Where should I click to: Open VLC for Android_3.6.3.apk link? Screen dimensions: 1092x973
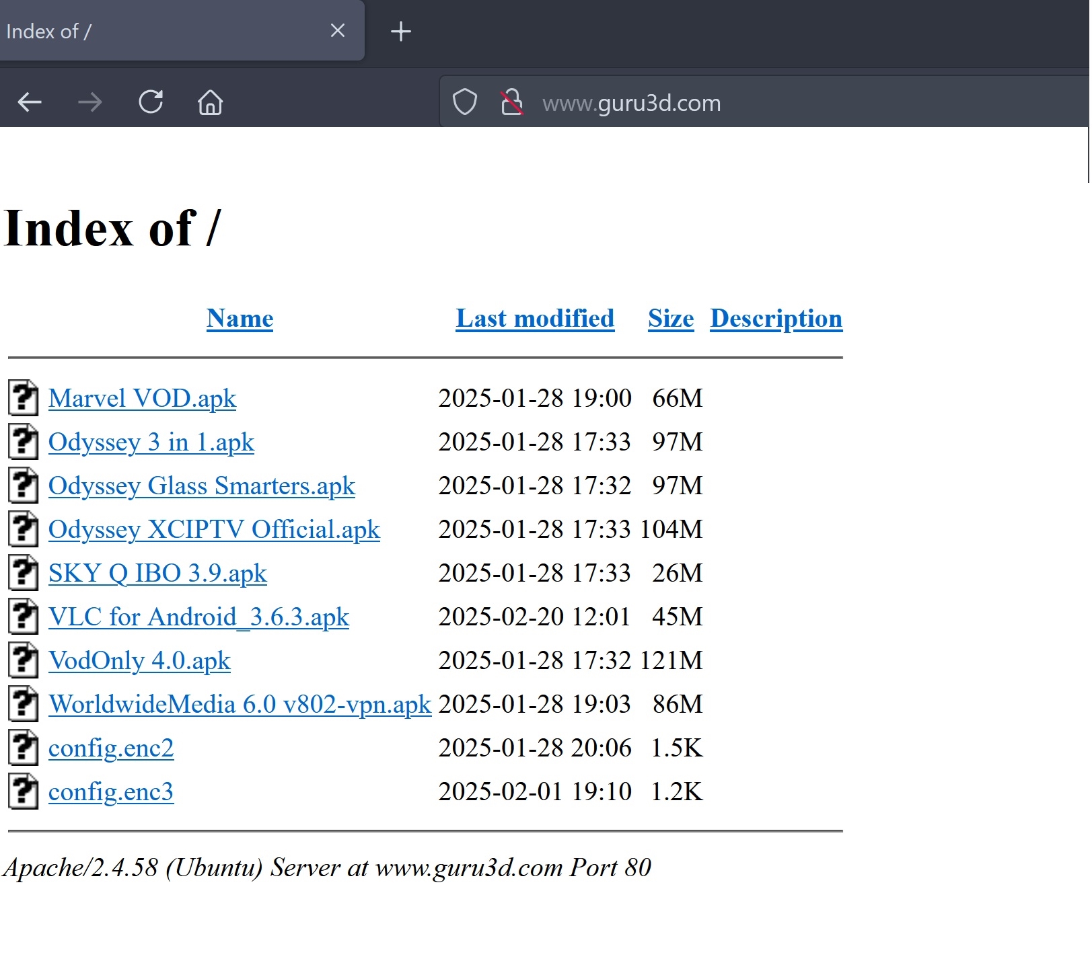pyautogui.click(x=198, y=617)
